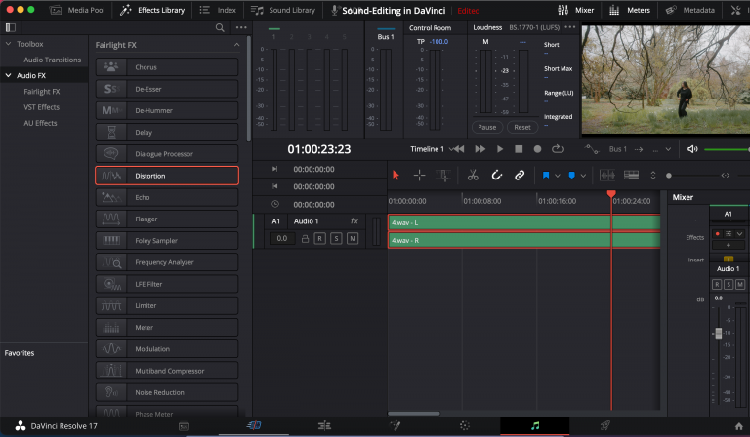Viewport: 750px width, 437px height.
Task: Click the Stop transport button
Action: [519, 149]
